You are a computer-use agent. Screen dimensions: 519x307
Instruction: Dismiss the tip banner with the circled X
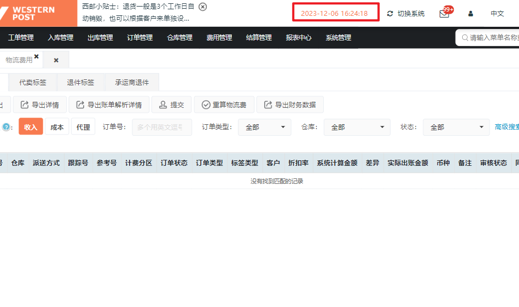click(202, 7)
